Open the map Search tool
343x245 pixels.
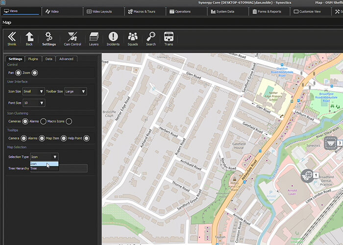point(151,39)
